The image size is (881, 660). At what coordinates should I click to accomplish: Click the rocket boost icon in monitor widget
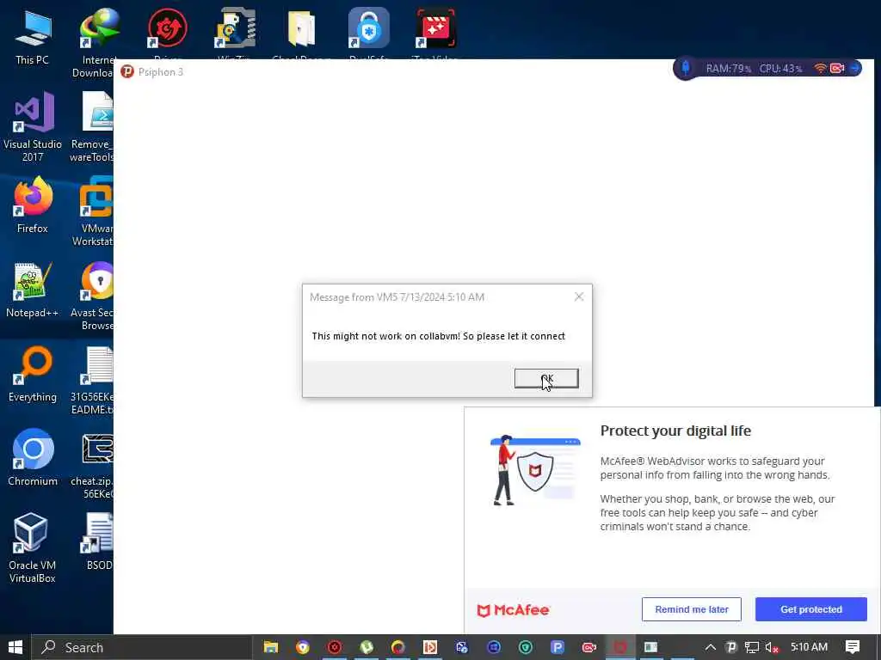[686, 69]
